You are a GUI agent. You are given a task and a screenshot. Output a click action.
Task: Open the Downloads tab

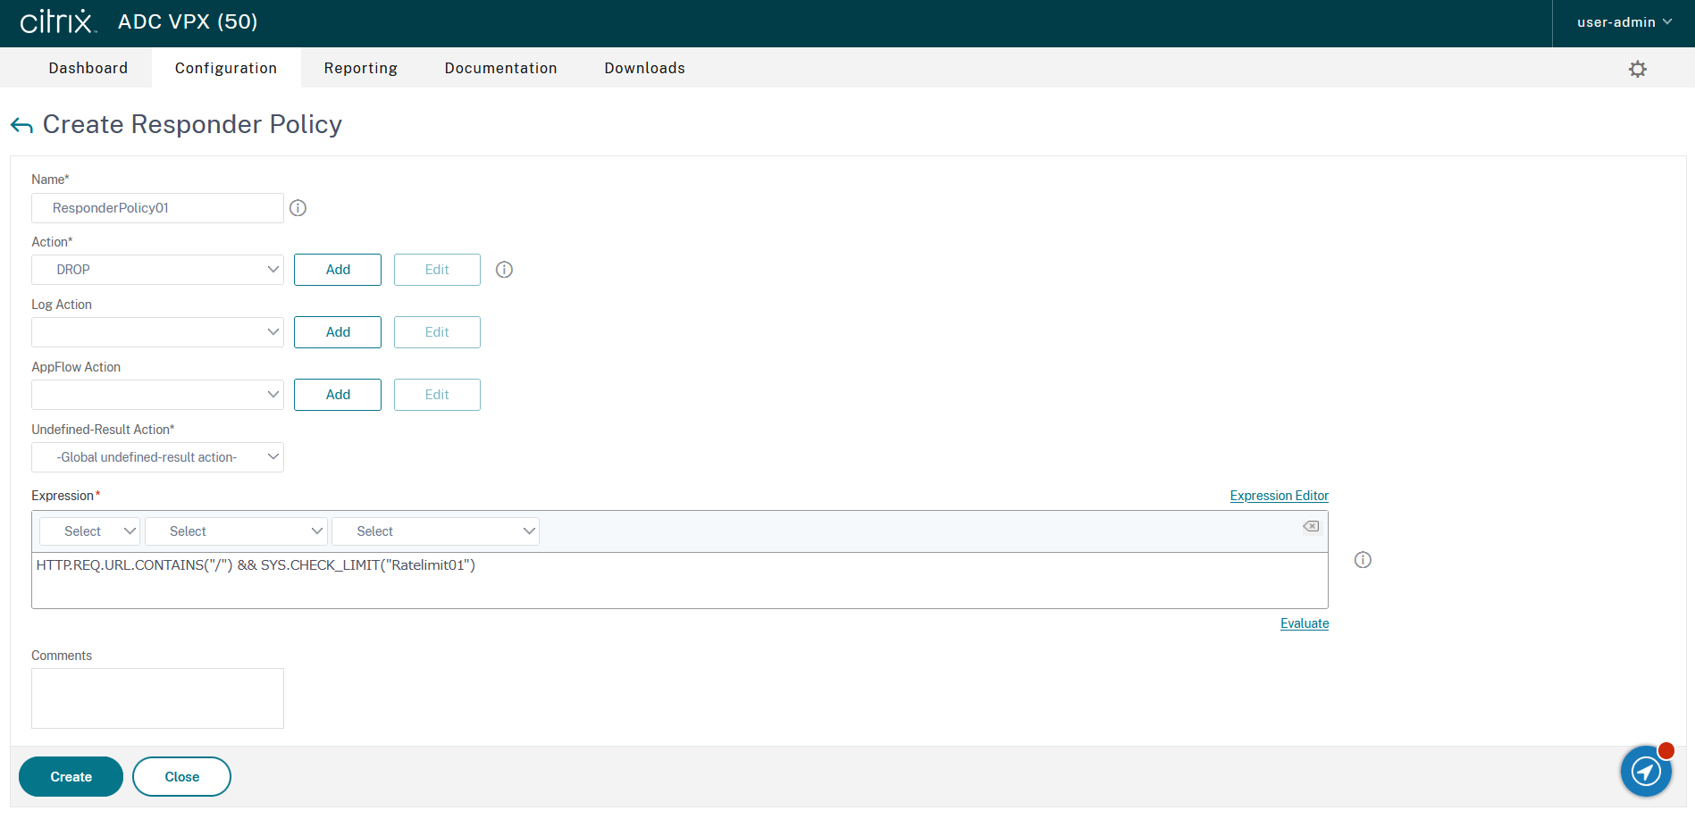pos(645,68)
